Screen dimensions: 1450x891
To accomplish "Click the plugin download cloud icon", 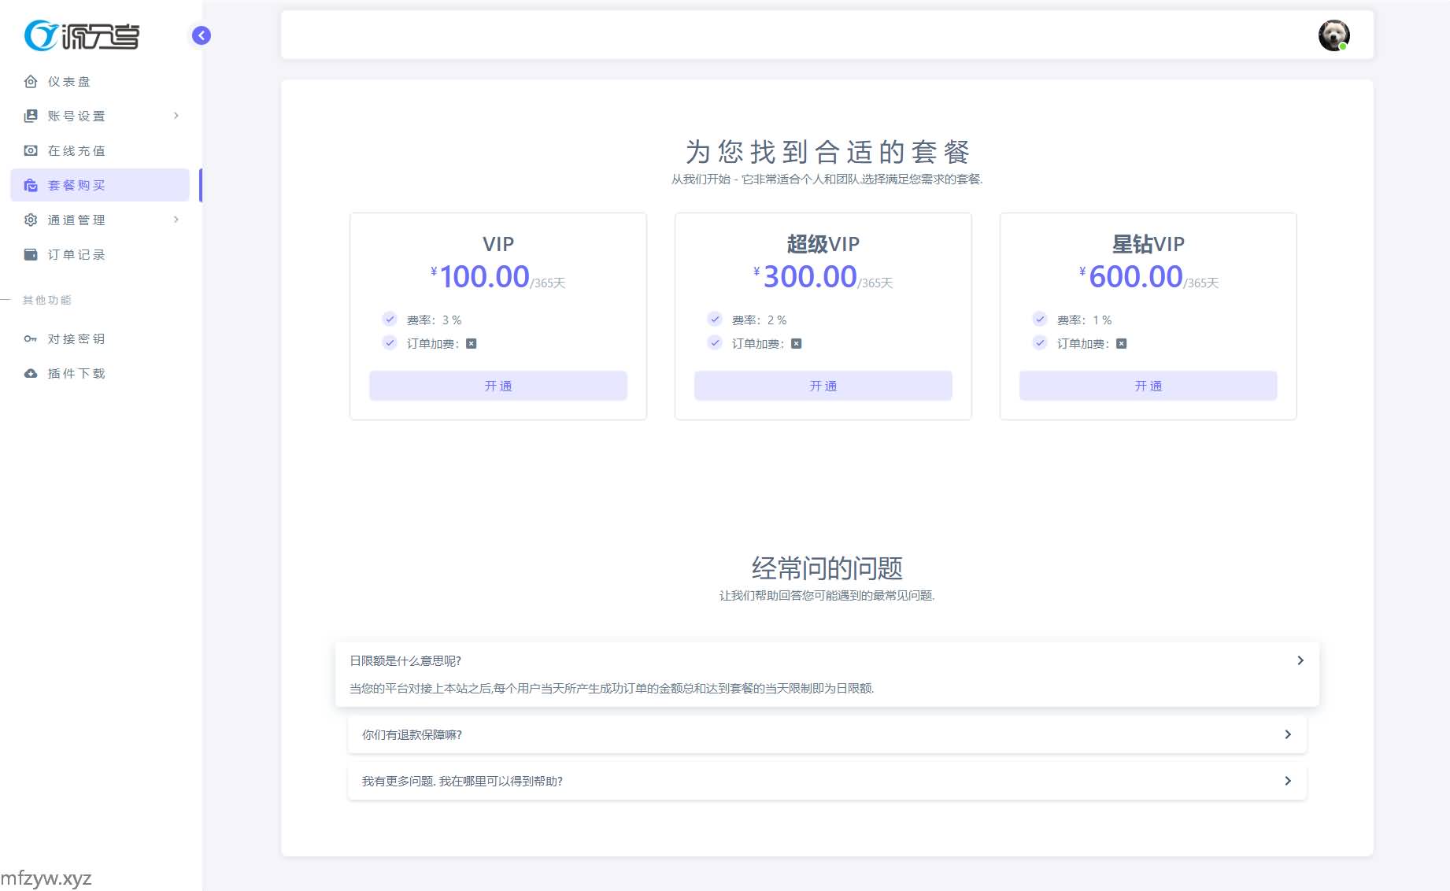I will coord(31,374).
